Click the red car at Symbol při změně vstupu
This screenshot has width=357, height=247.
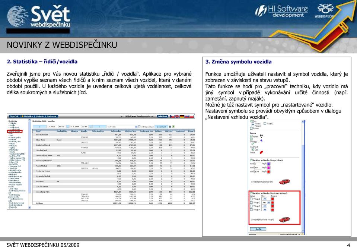(x=284, y=219)
